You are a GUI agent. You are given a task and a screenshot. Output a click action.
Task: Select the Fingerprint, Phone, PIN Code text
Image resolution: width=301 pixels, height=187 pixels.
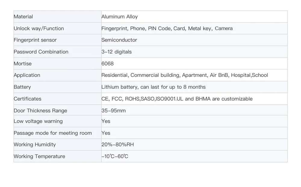click(x=136, y=29)
